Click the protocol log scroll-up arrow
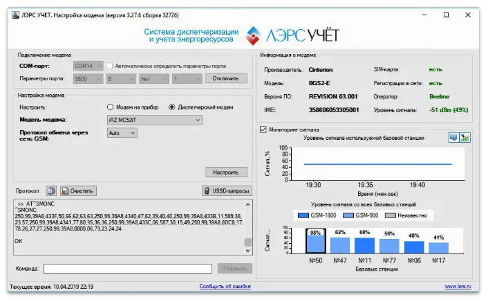Image resolution: width=488 pixels, height=304 pixels. pyautogui.click(x=247, y=204)
